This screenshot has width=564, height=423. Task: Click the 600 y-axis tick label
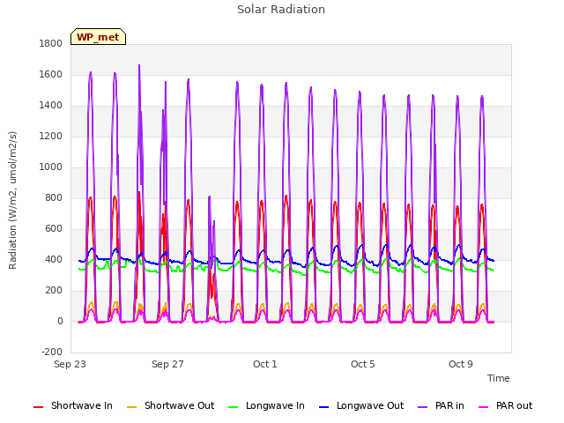click(x=54, y=229)
